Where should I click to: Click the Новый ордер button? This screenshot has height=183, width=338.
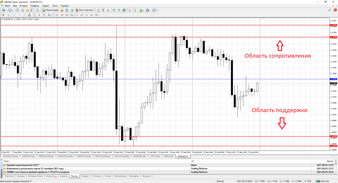[x=50, y=10]
